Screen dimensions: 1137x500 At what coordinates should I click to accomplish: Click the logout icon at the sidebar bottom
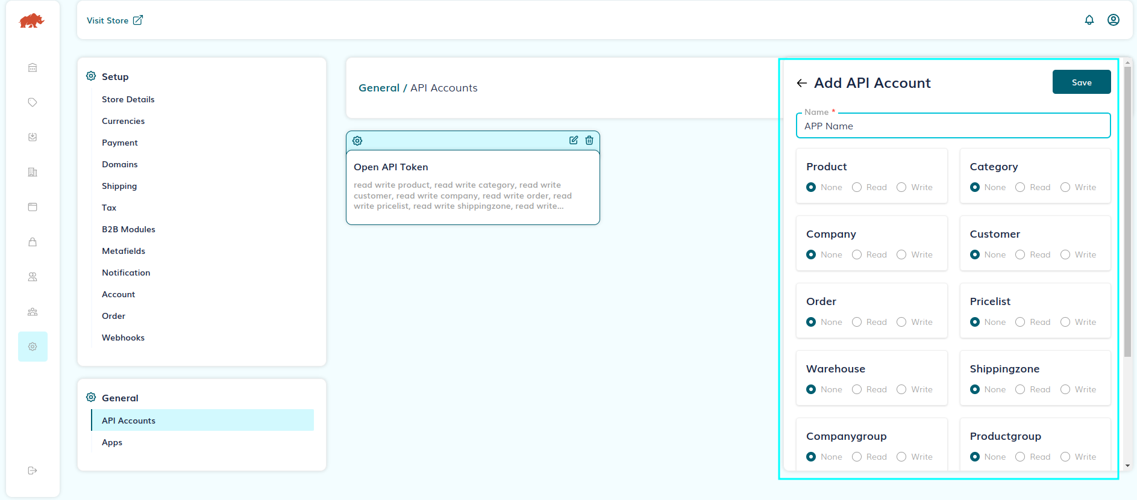33,471
